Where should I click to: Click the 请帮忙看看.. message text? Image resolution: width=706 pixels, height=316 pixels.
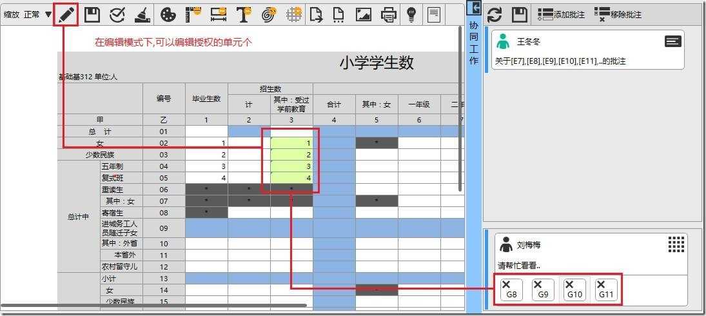pos(518,266)
